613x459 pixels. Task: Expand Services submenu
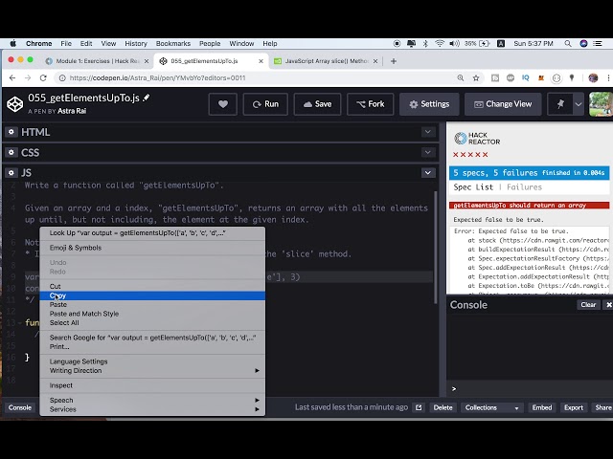point(152,409)
